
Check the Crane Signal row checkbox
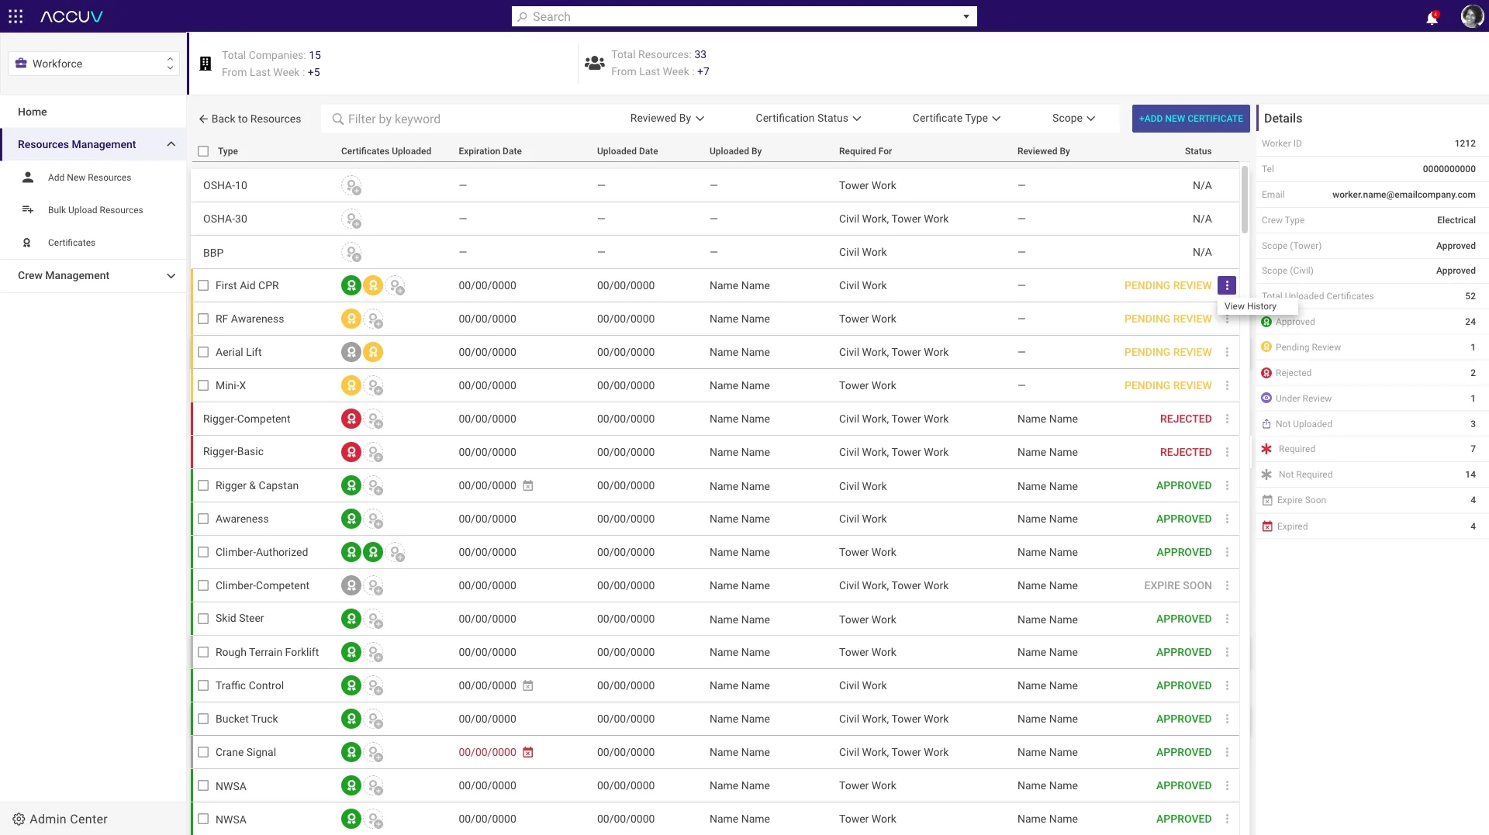[203, 752]
